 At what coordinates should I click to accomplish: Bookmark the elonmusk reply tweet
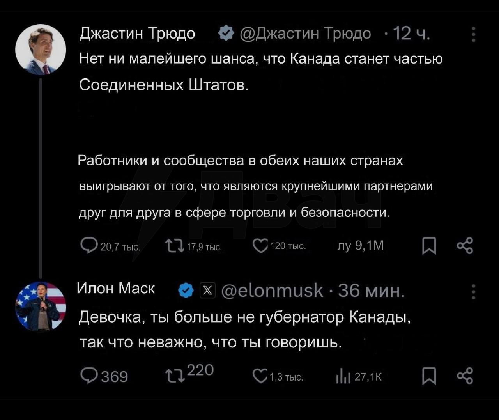click(x=429, y=376)
